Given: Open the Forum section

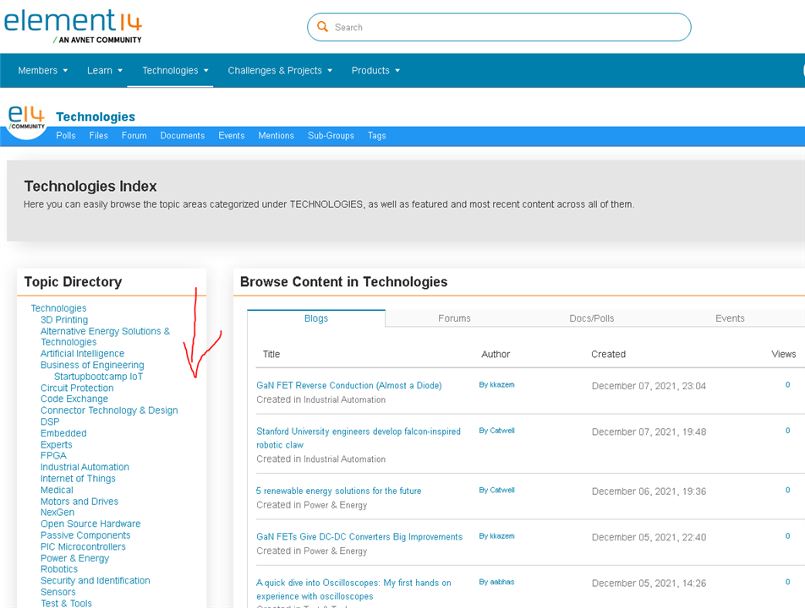Looking at the screenshot, I should coord(134,135).
